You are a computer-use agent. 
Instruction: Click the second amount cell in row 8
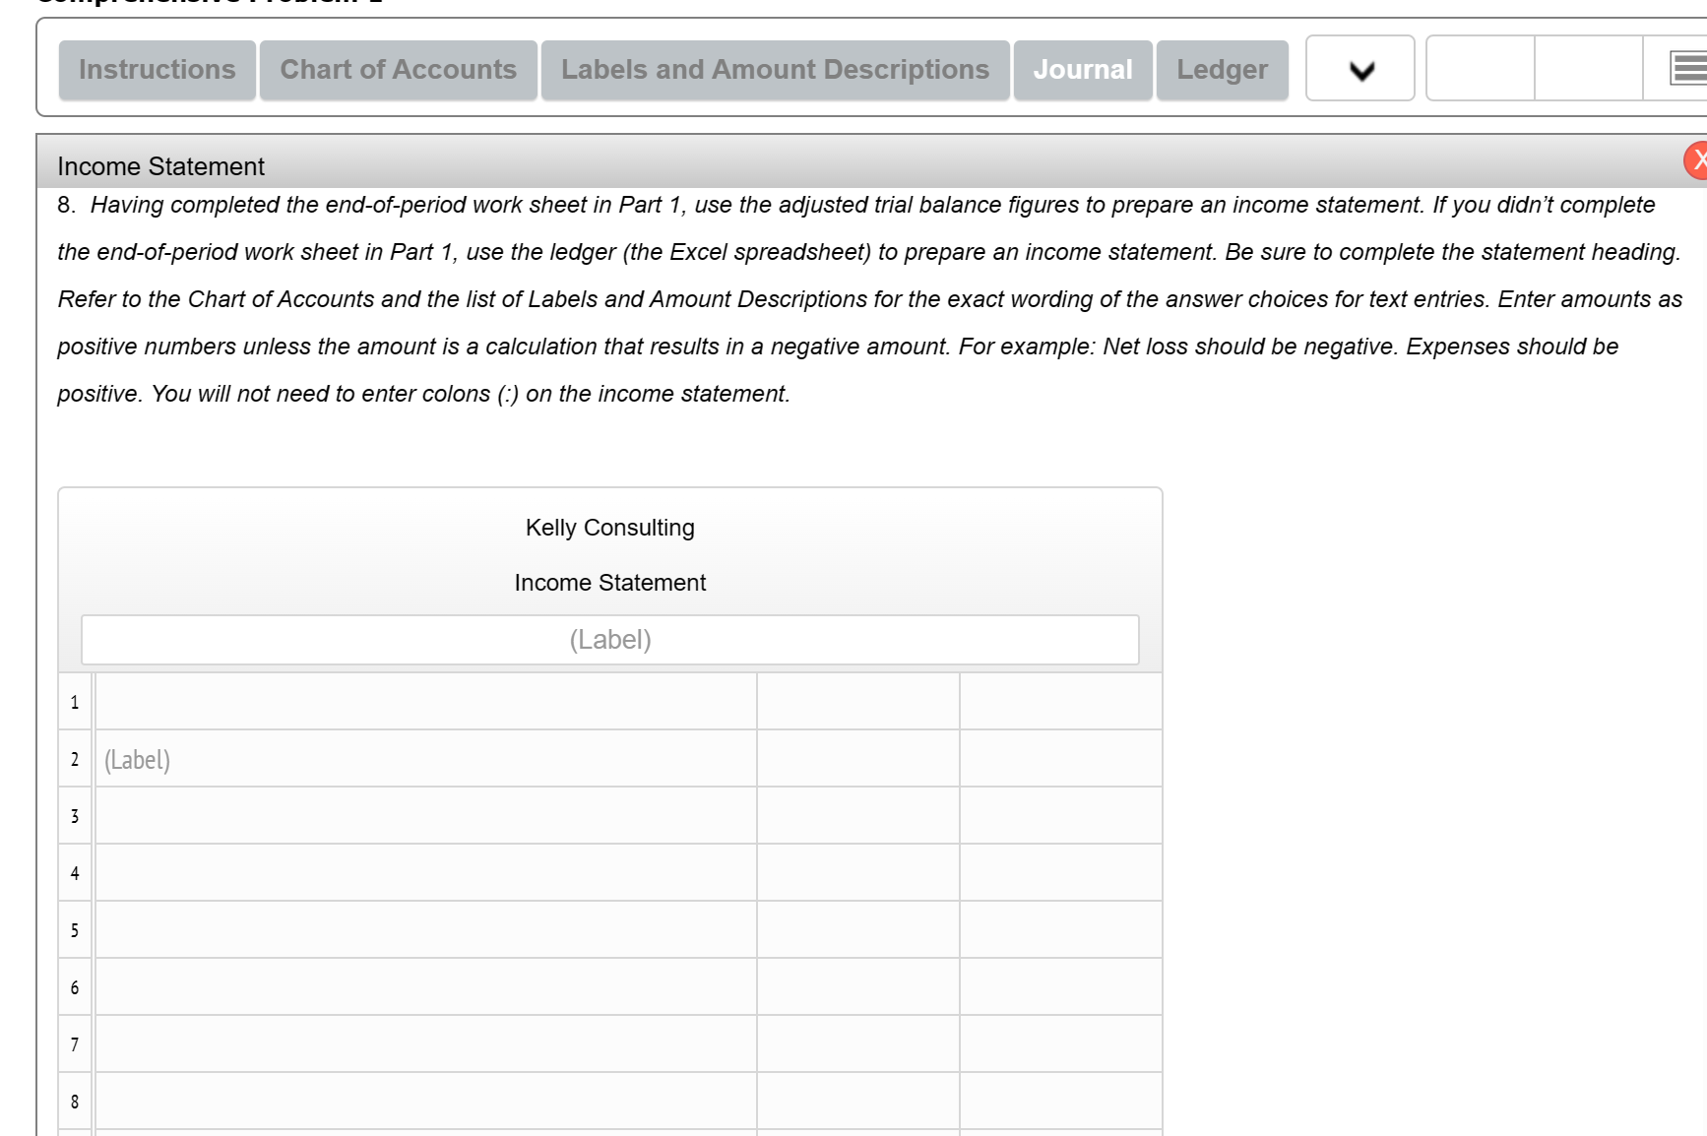pyautogui.click(x=1059, y=1101)
